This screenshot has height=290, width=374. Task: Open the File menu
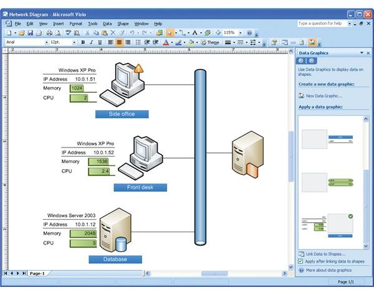click(x=17, y=24)
